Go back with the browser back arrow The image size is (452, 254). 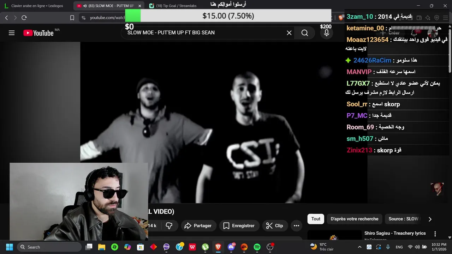[6, 18]
